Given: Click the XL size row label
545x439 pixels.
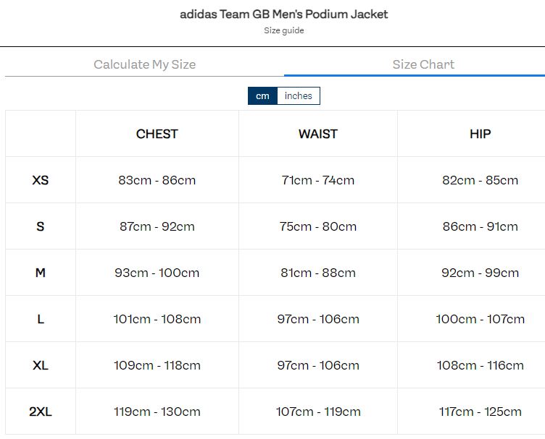Looking at the screenshot, I should tap(41, 365).
